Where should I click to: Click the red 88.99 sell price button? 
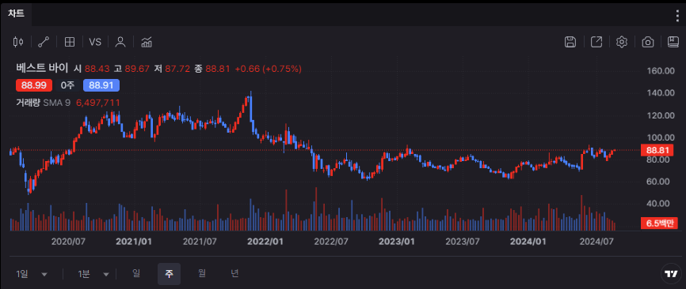pyautogui.click(x=34, y=85)
